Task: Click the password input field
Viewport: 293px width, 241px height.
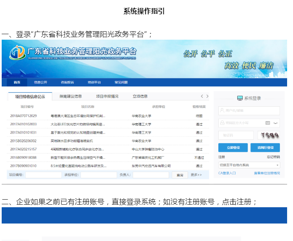Action: (249, 123)
